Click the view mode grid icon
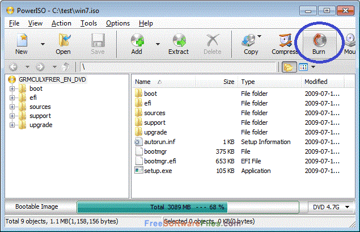This screenshot has width=360, height=232. [303, 67]
